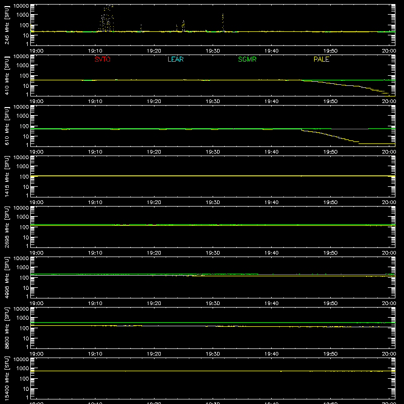
Task: Click the 10000 y-axis value of 245 MHz plot
Action: (x=21, y=6)
